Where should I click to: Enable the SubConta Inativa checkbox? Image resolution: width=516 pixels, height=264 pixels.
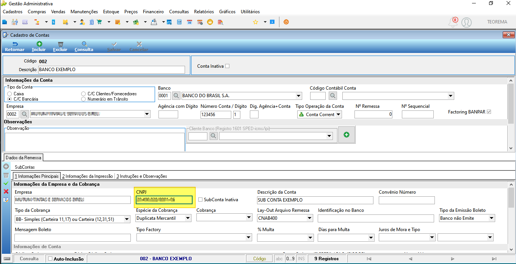tap(201, 200)
